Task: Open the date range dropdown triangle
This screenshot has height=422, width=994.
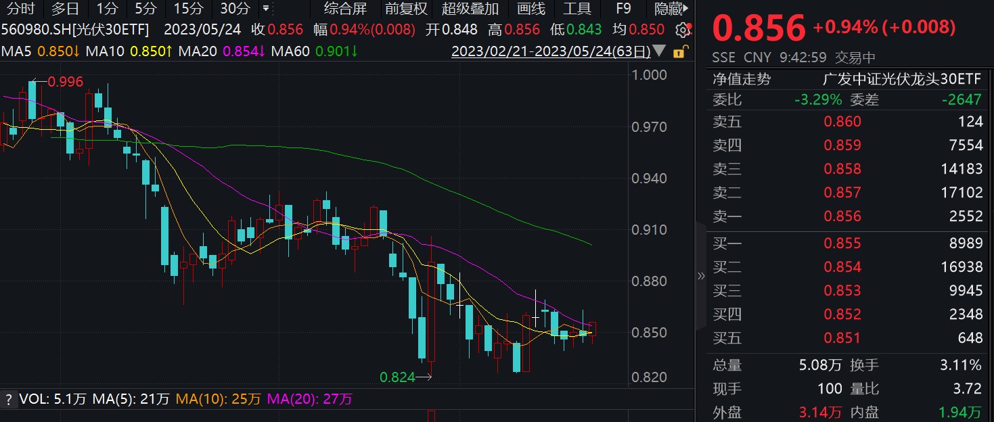Action: pyautogui.click(x=660, y=51)
